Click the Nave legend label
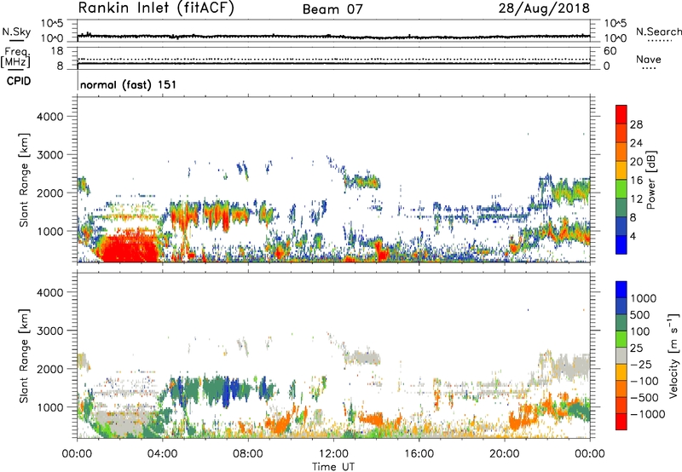 [x=649, y=59]
